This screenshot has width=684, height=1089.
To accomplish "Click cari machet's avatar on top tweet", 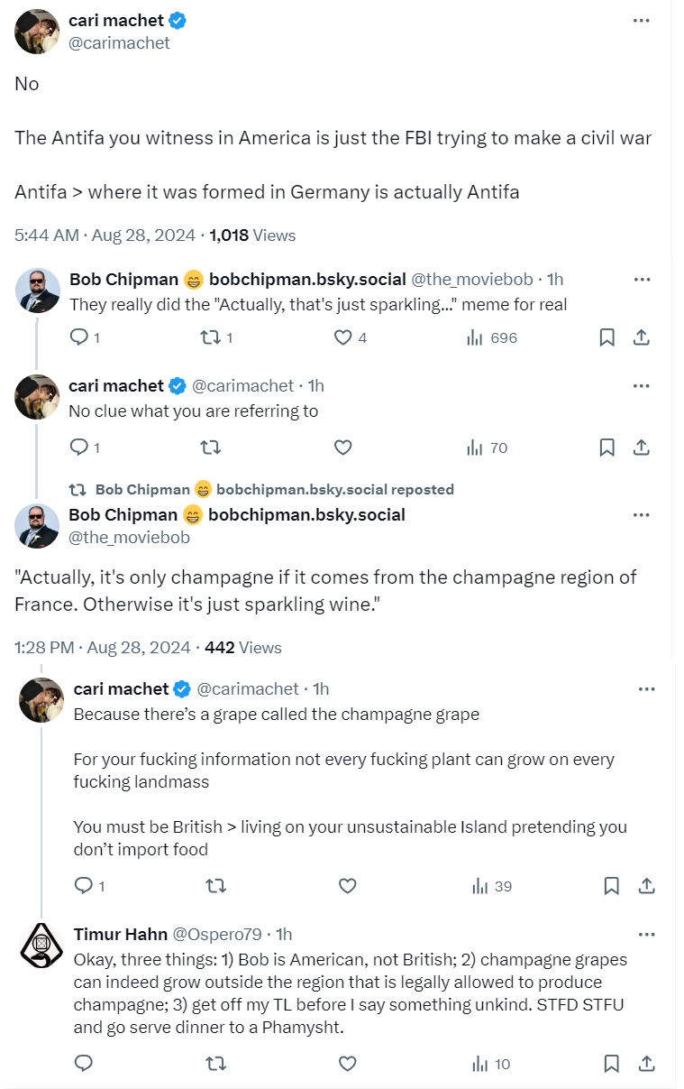I will point(37,32).
